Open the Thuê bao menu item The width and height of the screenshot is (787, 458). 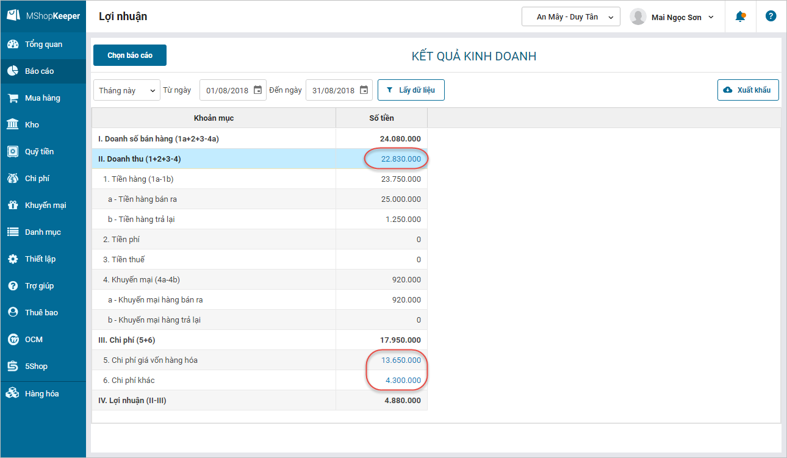43,313
